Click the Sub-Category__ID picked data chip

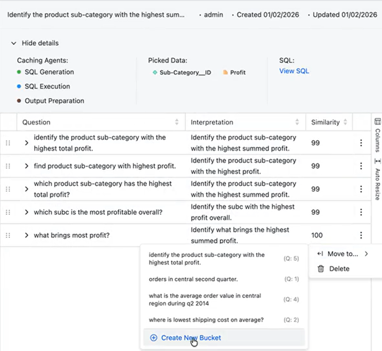point(181,73)
